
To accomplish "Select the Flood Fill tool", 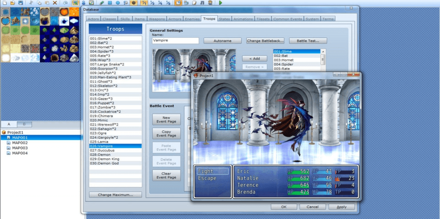I will tap(126, 3).
